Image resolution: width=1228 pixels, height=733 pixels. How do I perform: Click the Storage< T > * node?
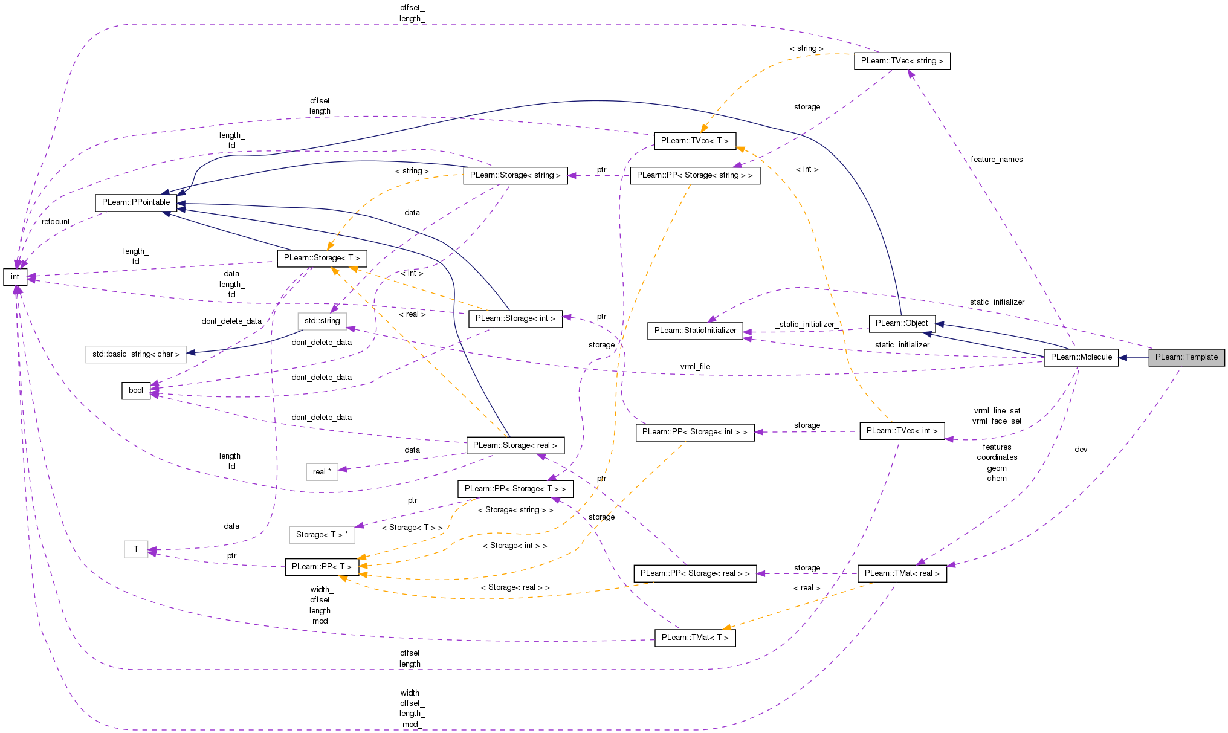click(322, 535)
